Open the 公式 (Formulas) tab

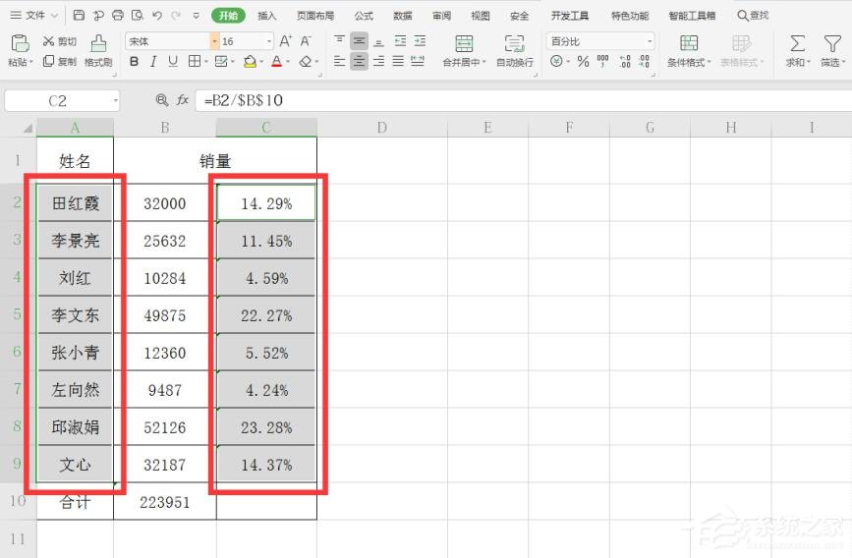tap(364, 16)
